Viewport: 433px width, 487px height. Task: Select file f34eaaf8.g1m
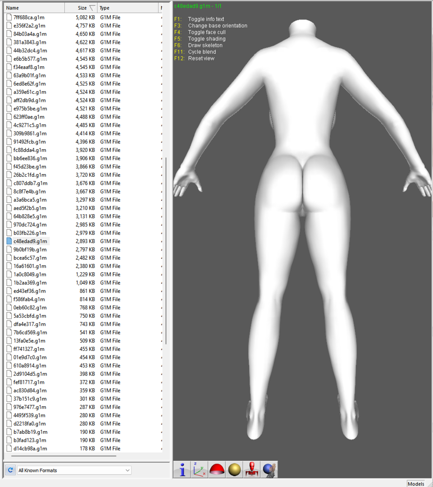[28, 67]
